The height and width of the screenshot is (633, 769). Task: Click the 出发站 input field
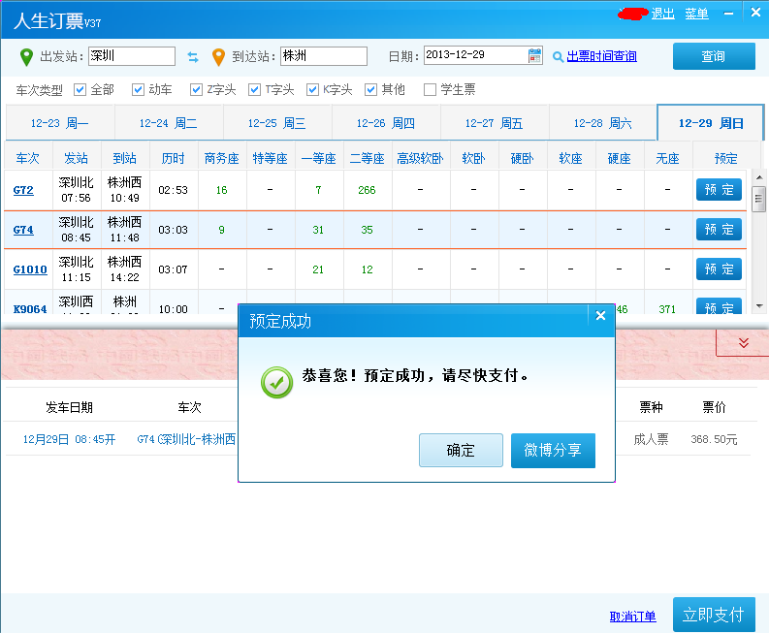[132, 56]
